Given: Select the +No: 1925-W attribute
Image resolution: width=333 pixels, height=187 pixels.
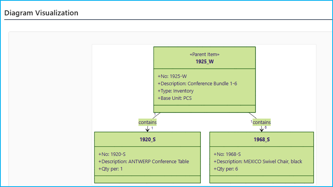Looking at the screenshot, I should [x=172, y=76].
